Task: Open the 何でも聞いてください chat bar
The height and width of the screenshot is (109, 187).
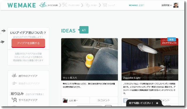Action: pos(144,103)
